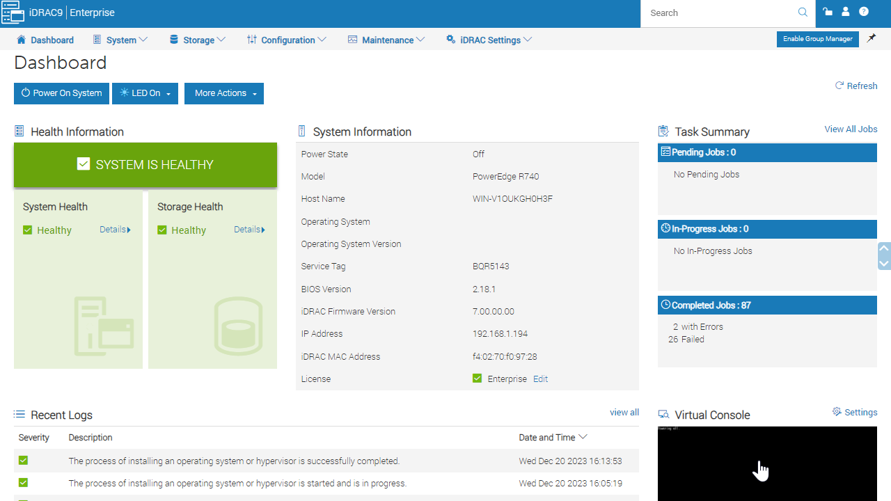
Task: Click the Configuration sliders icon
Action: click(252, 40)
